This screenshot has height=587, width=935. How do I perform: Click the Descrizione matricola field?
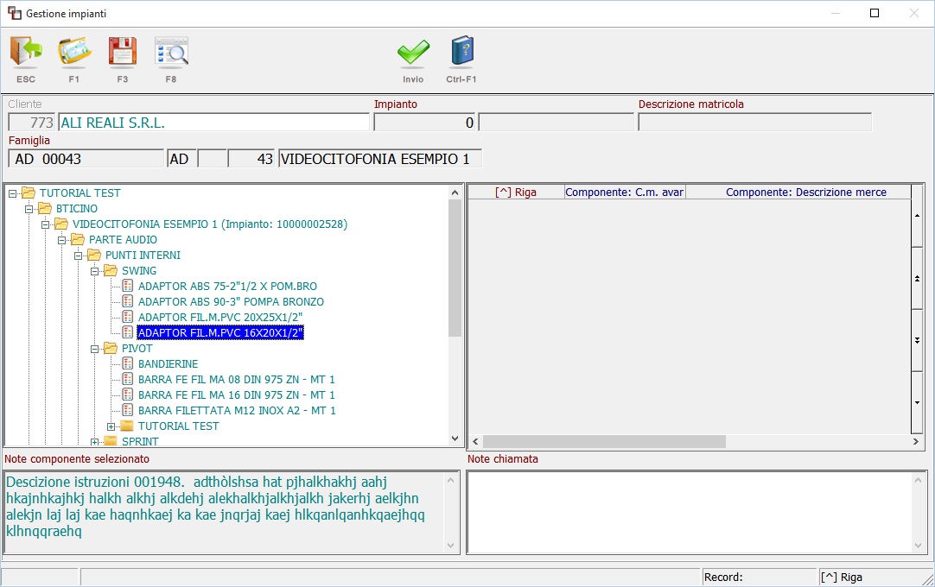(x=754, y=123)
